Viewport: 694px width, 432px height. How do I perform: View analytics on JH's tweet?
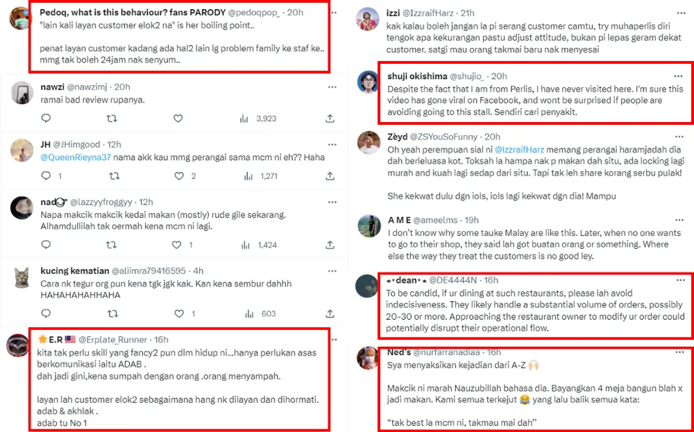244,176
